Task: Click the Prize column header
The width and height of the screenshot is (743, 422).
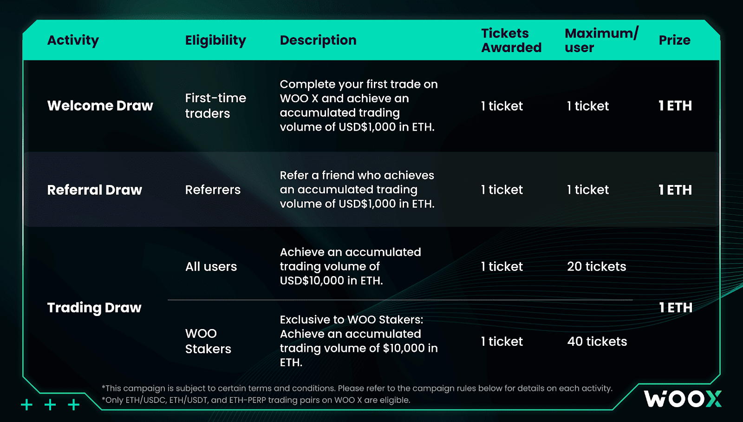Action: pos(674,40)
